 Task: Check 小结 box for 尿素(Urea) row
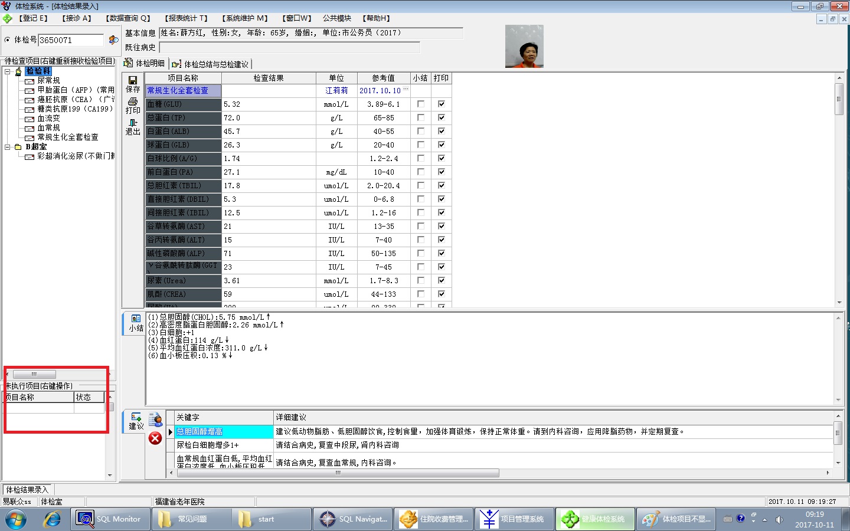click(421, 280)
